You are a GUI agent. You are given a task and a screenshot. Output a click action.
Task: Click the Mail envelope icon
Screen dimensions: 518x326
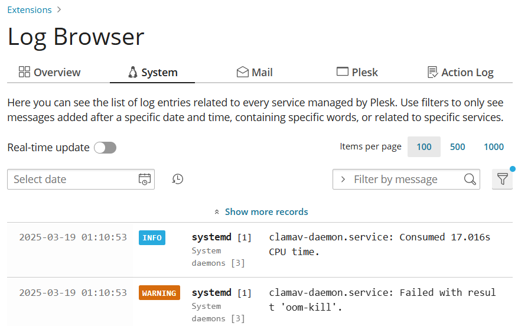(242, 72)
